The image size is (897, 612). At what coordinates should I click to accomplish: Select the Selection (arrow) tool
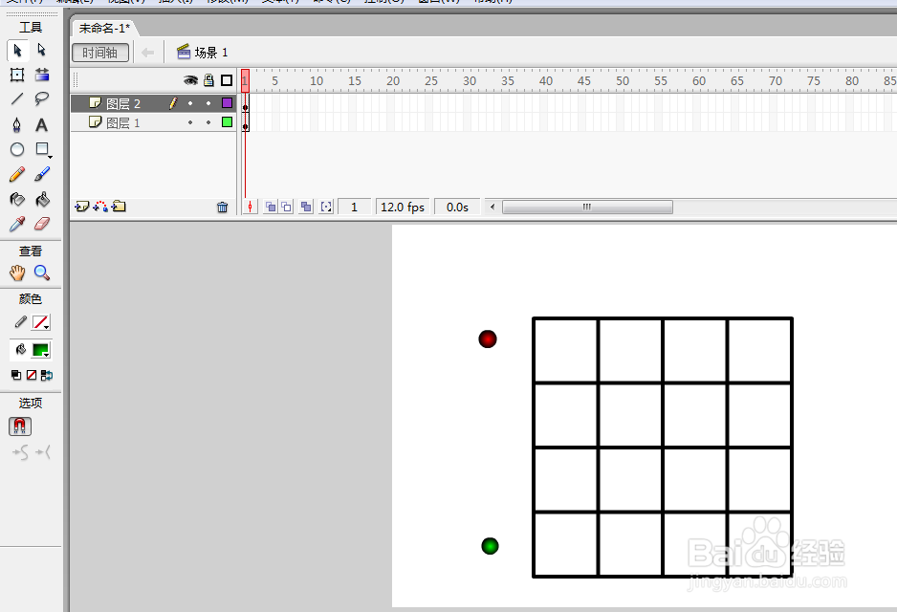tap(18, 51)
